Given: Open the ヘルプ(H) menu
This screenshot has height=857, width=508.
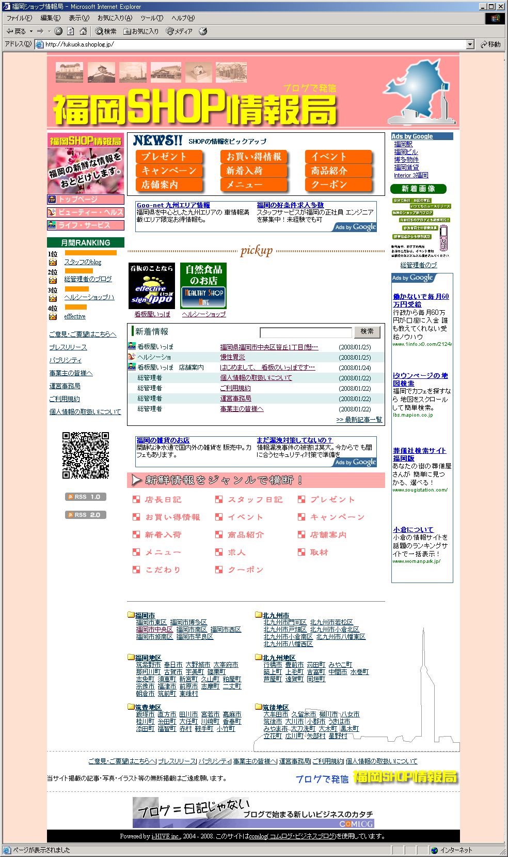Looking at the screenshot, I should (x=183, y=18).
